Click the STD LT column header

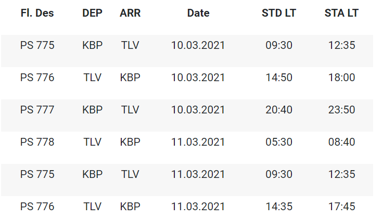(x=279, y=13)
